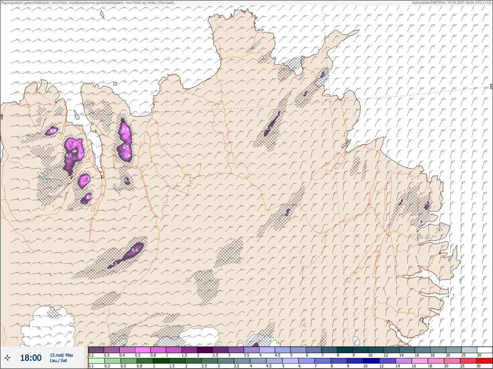Pick the grey upper swatch labeled 20
Screen dimensions: 493x369
[454, 350]
